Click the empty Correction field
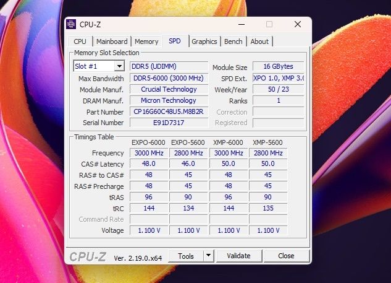The image size is (391, 283). pos(279,111)
